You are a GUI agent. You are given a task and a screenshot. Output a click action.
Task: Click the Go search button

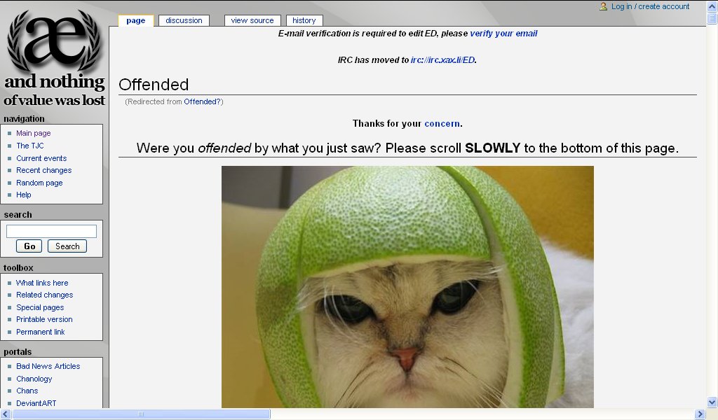pyautogui.click(x=29, y=246)
